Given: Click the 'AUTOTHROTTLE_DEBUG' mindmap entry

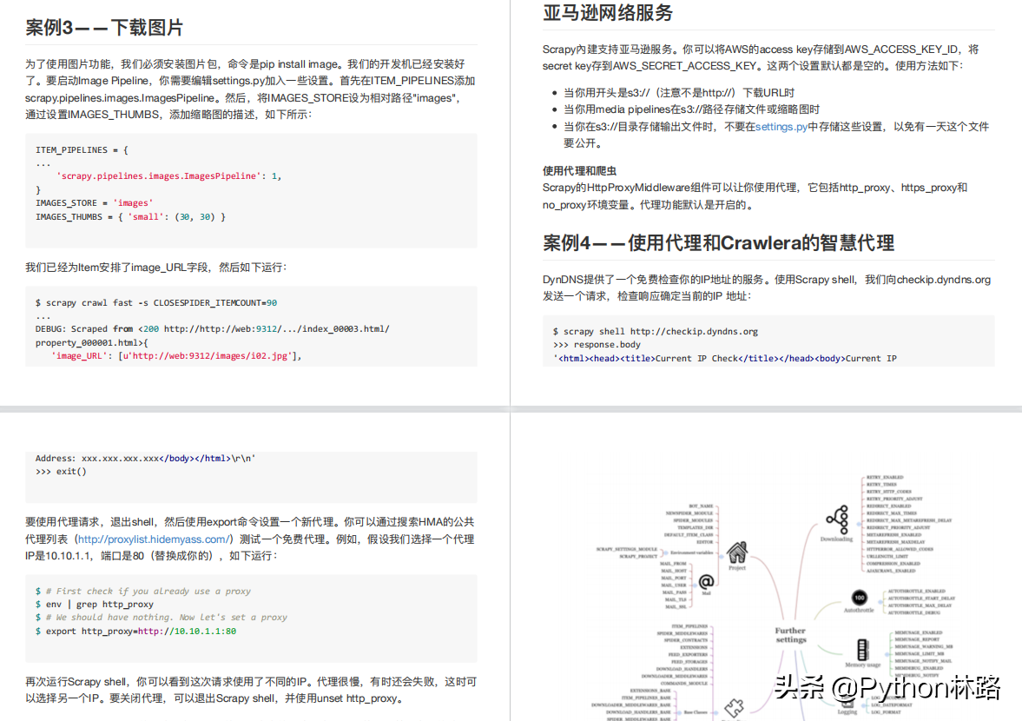Looking at the screenshot, I should [x=913, y=612].
